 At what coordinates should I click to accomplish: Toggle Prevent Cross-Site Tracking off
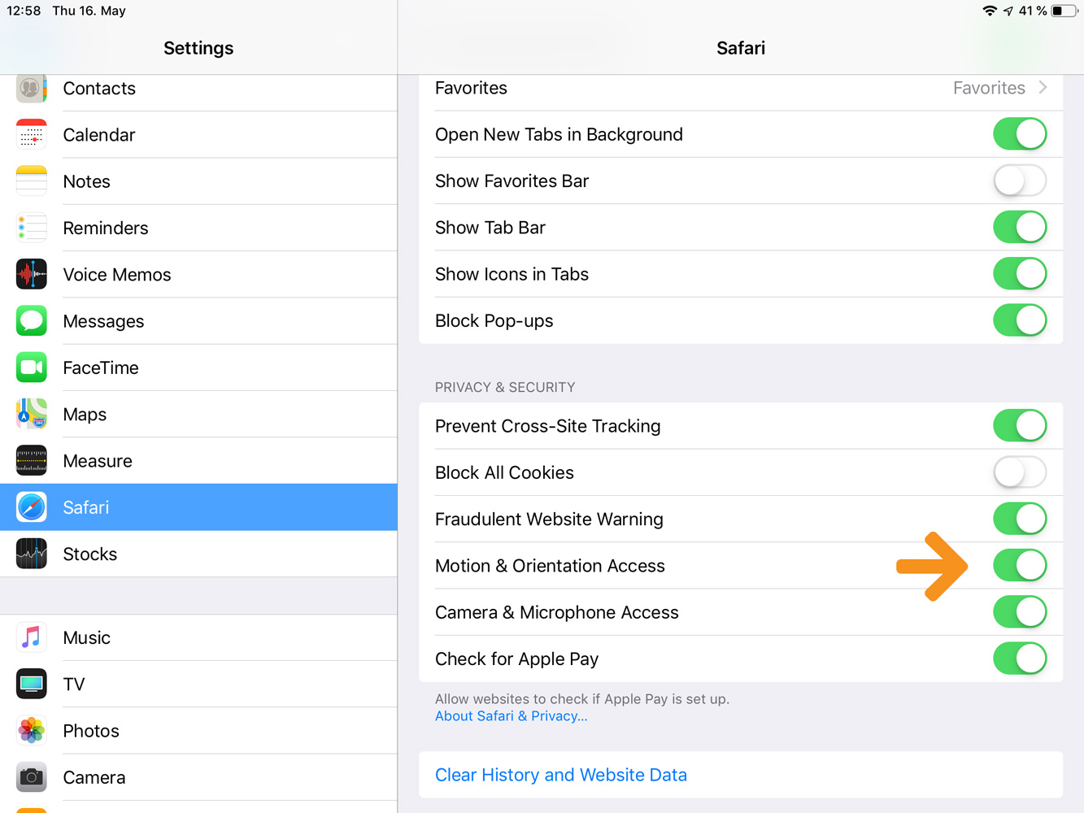click(1019, 426)
